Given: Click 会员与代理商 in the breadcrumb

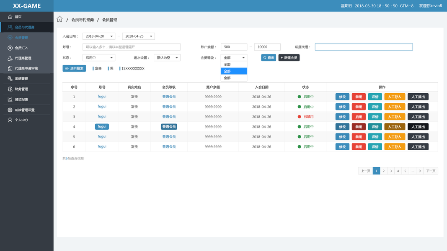Looking at the screenshot, I should pos(83,20).
